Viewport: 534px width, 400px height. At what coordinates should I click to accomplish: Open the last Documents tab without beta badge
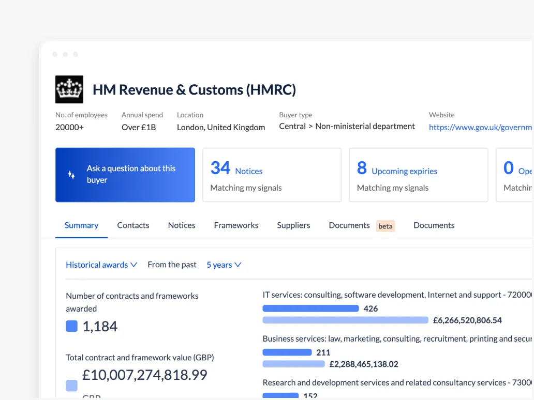[x=434, y=225]
